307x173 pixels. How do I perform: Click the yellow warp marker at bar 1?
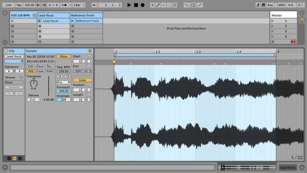(x=114, y=62)
